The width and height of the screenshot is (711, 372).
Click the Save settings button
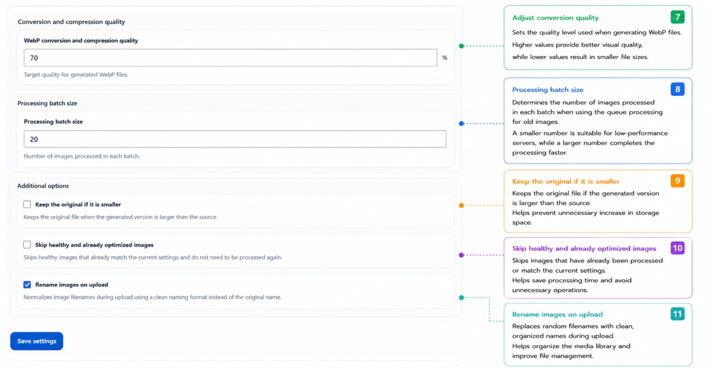(37, 341)
